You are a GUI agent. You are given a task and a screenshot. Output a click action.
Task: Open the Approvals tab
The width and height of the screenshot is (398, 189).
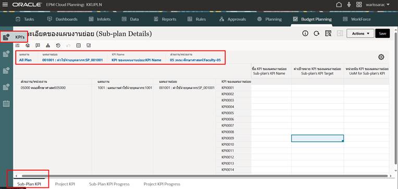point(232,19)
